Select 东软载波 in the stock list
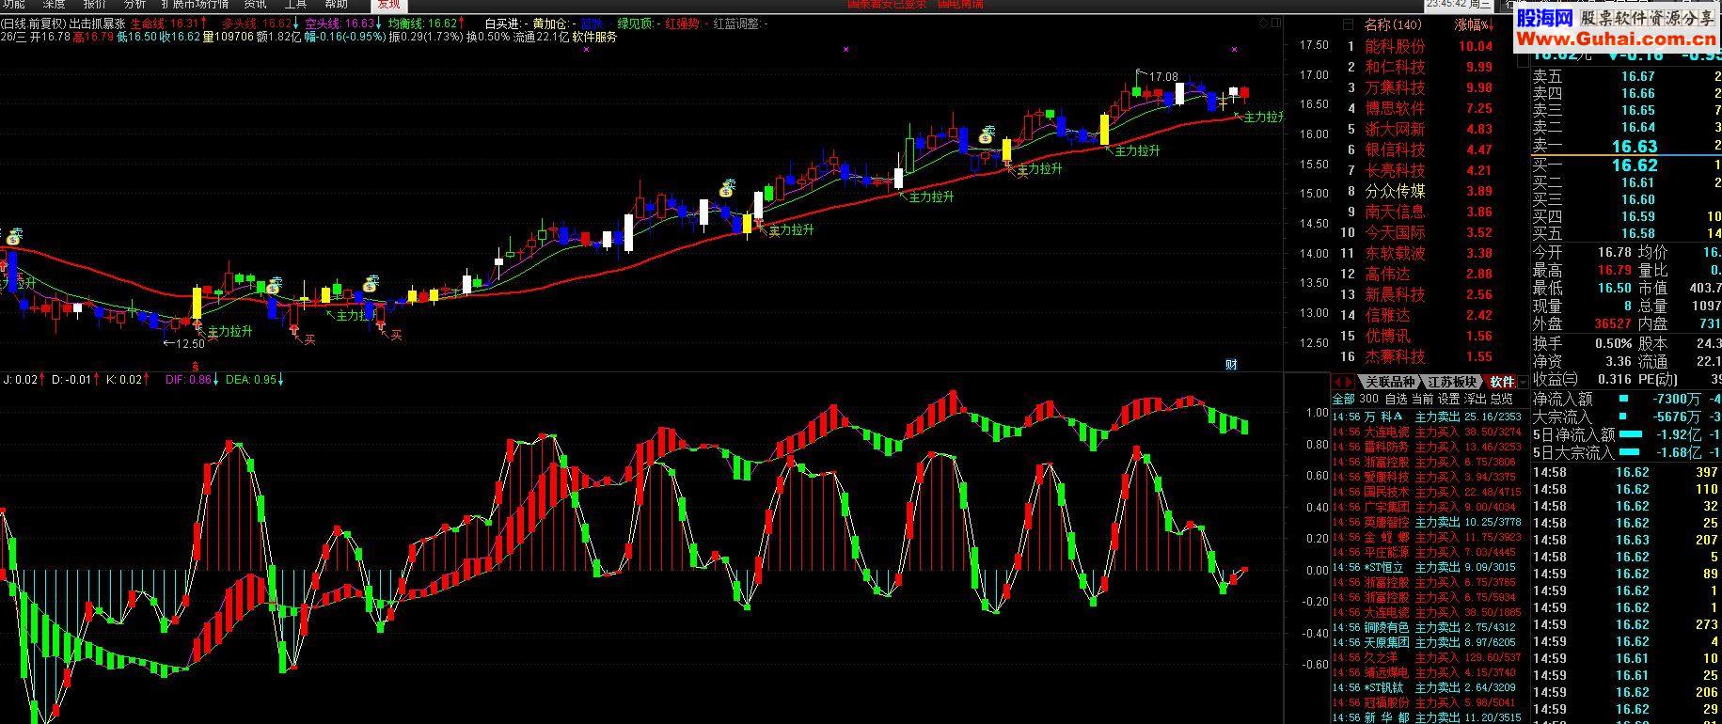 tap(1395, 253)
